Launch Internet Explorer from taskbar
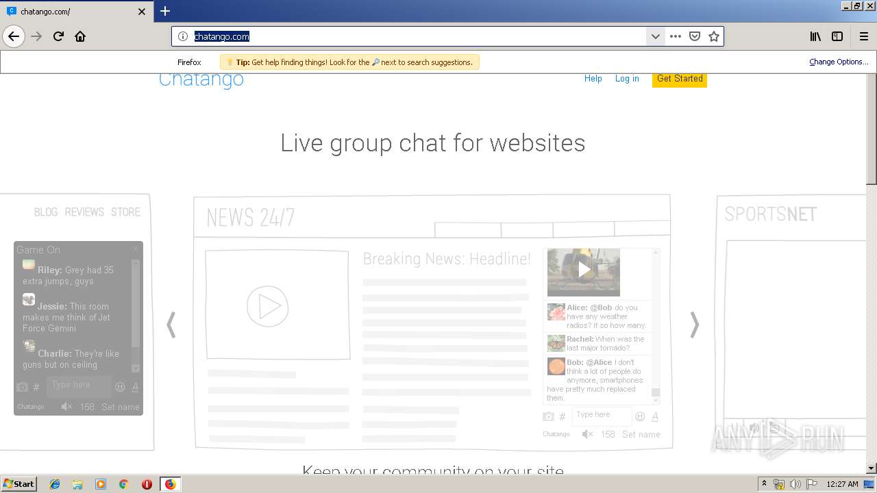Viewport: 877px width, 493px height. click(55, 484)
